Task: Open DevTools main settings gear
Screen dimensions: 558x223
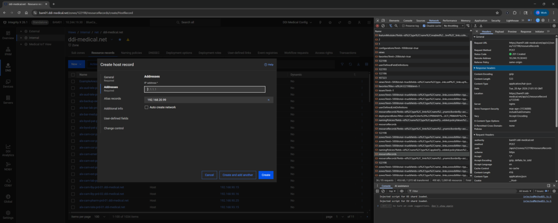Action: point(544,21)
